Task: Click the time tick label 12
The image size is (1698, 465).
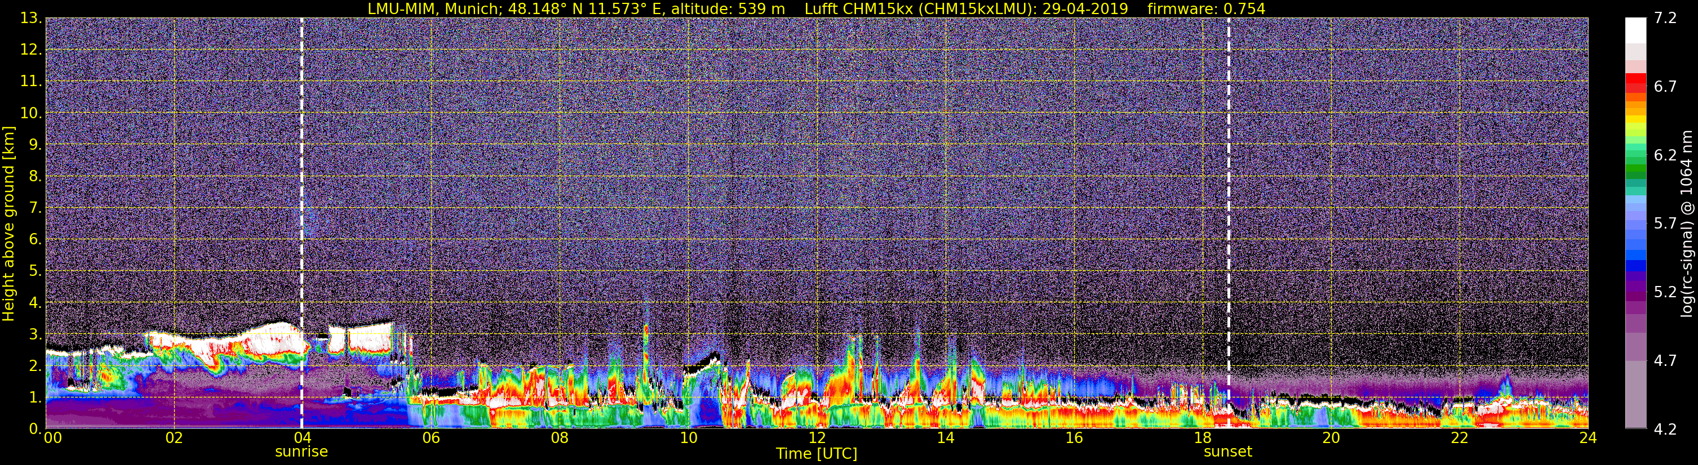Action: click(x=817, y=439)
